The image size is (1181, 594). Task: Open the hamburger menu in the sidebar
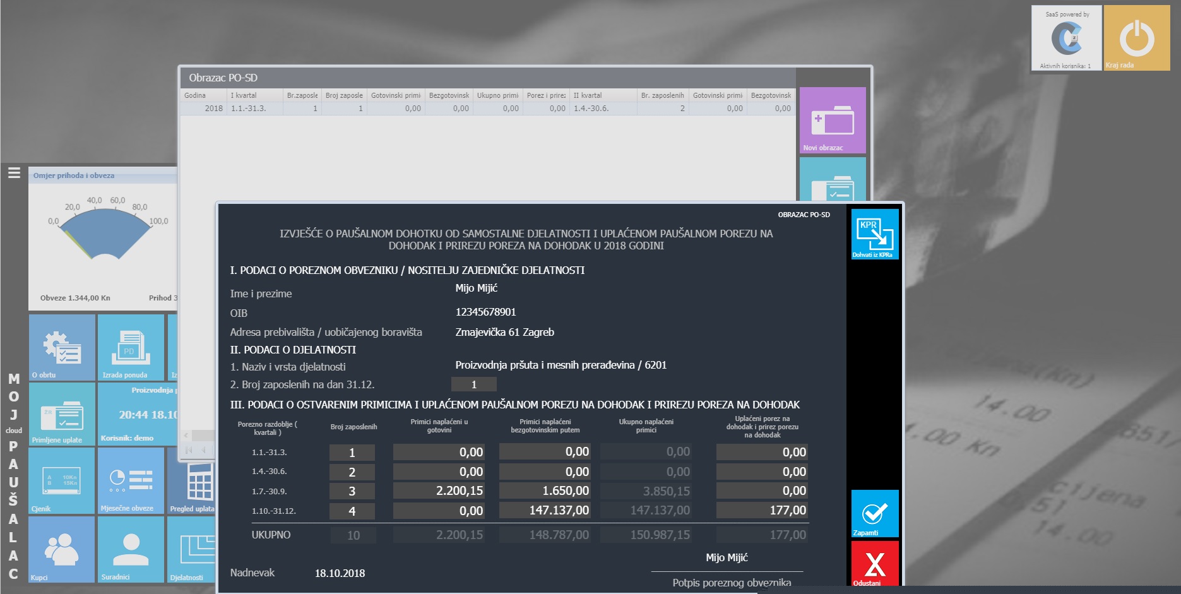(14, 173)
